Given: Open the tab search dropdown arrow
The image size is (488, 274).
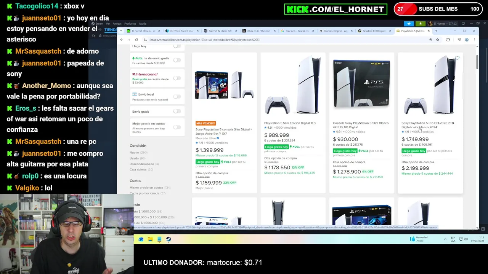Looking at the screenshot, I should (x=121, y=31).
